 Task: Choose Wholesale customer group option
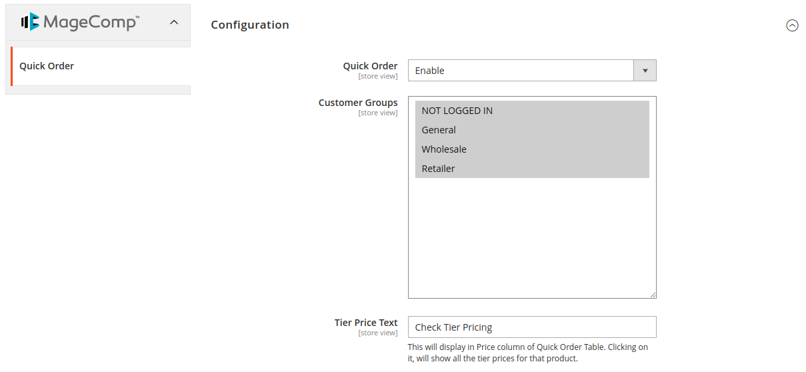pos(444,149)
